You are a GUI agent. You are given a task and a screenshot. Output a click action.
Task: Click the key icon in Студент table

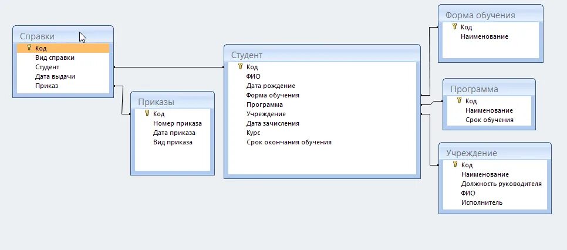(x=241, y=66)
